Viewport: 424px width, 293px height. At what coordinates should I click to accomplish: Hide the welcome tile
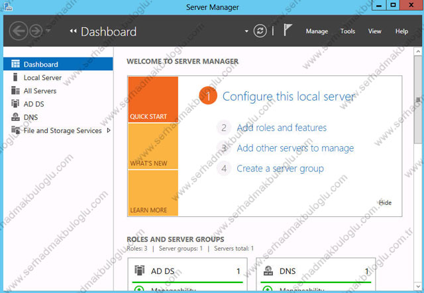click(385, 203)
